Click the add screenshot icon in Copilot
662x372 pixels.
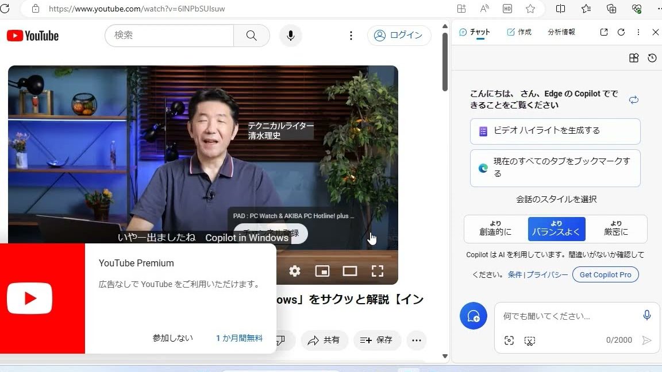coord(529,340)
